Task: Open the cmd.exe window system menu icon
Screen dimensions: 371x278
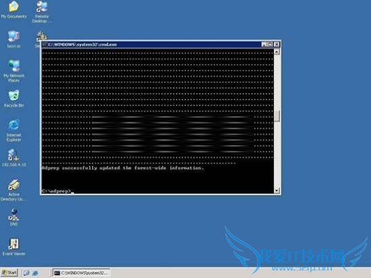Action: pos(45,45)
